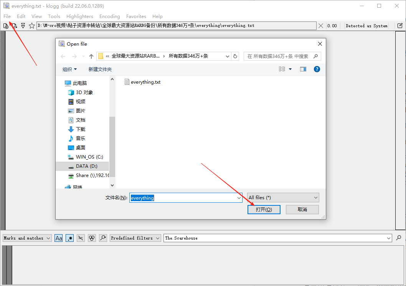Image resolution: width=406 pixels, height=286 pixels.
Task: Open the Encoding menu
Action: pos(109,17)
